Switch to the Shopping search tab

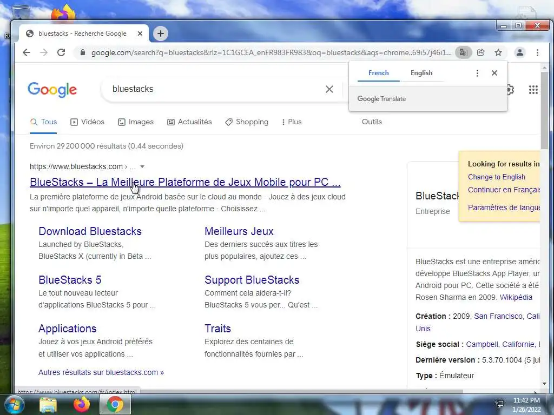247,122
